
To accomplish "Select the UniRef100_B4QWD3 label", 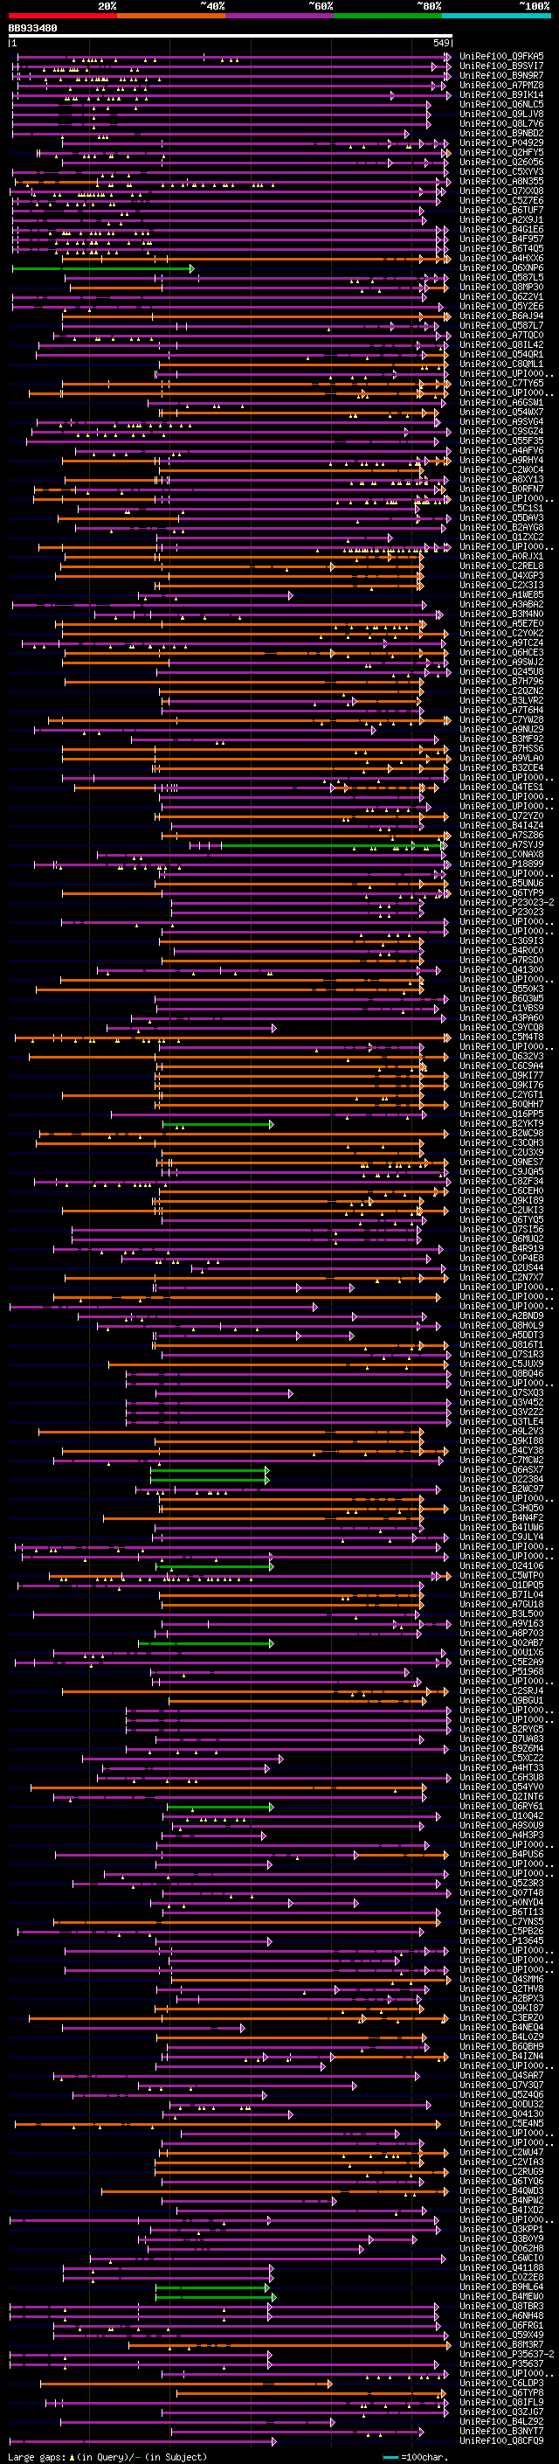I will 501,2190.
